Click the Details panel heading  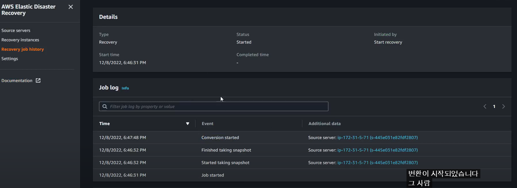click(x=108, y=17)
